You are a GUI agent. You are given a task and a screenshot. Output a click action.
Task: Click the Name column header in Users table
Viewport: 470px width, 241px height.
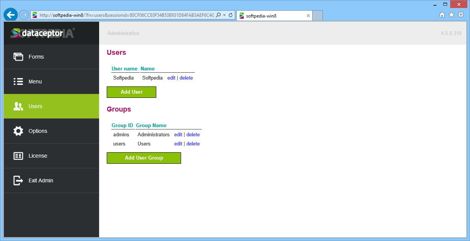tap(148, 69)
